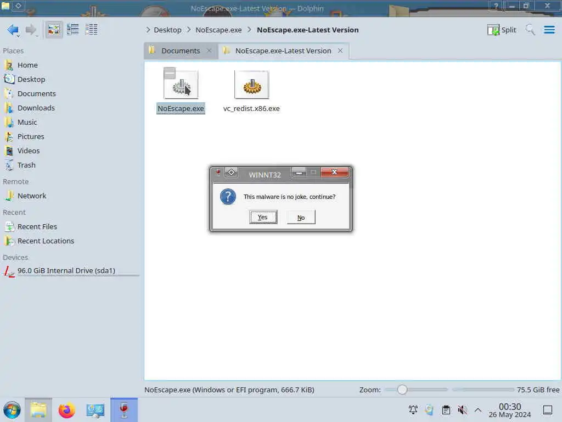Click No in the WINNT32 dialog
This screenshot has height=422, width=562.
301,218
